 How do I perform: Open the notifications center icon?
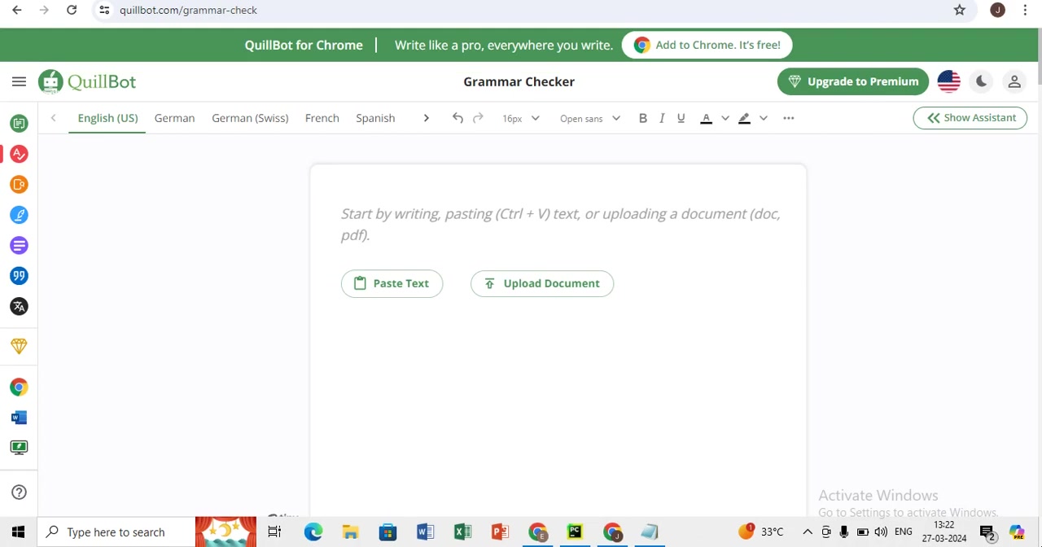tap(987, 533)
